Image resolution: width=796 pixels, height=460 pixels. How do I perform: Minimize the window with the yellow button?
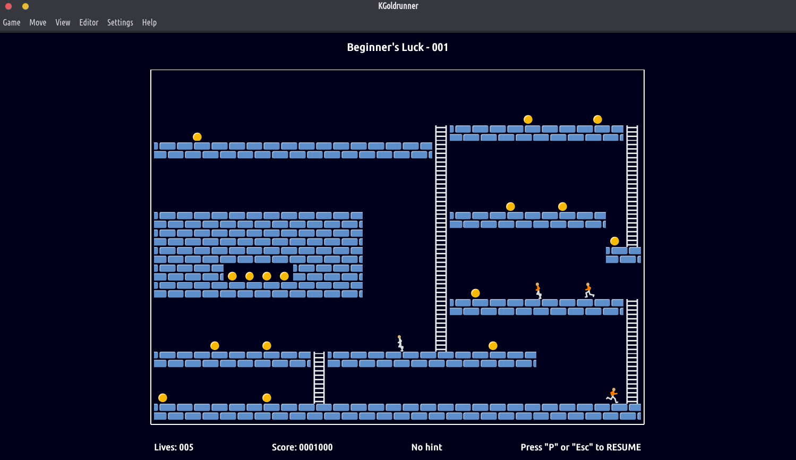[x=25, y=6]
